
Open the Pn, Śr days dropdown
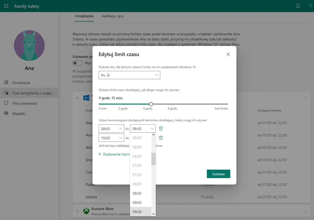click(129, 75)
